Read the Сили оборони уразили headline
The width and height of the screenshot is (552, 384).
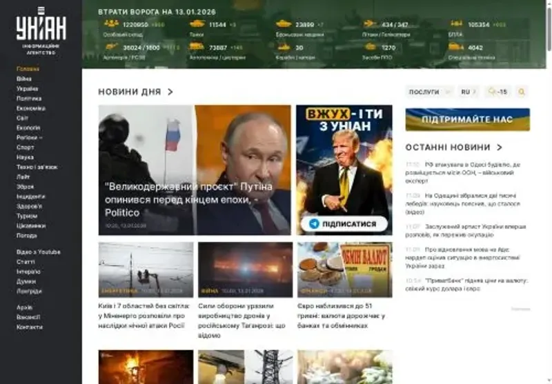(242, 321)
